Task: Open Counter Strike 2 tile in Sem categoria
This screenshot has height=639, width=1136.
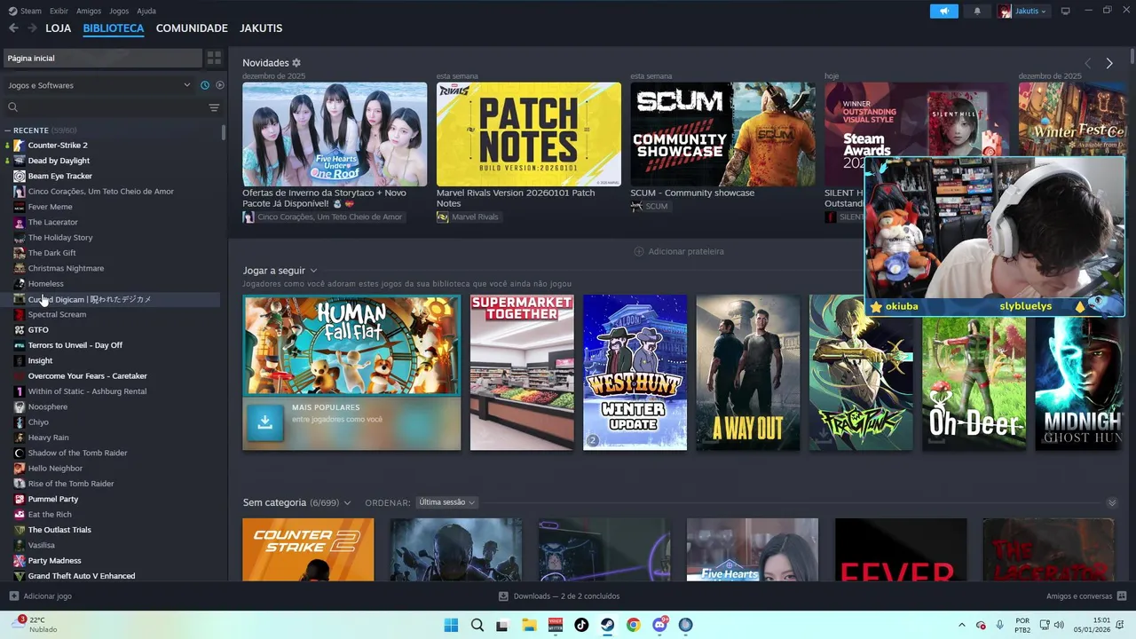Action: coord(308,550)
